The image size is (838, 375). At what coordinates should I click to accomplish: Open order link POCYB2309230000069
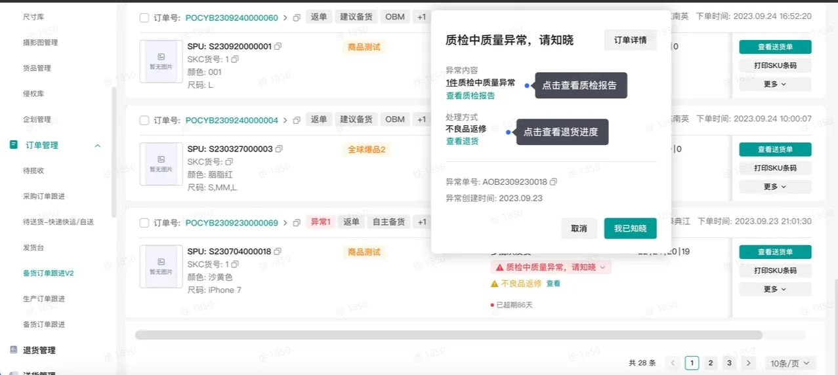(x=232, y=223)
